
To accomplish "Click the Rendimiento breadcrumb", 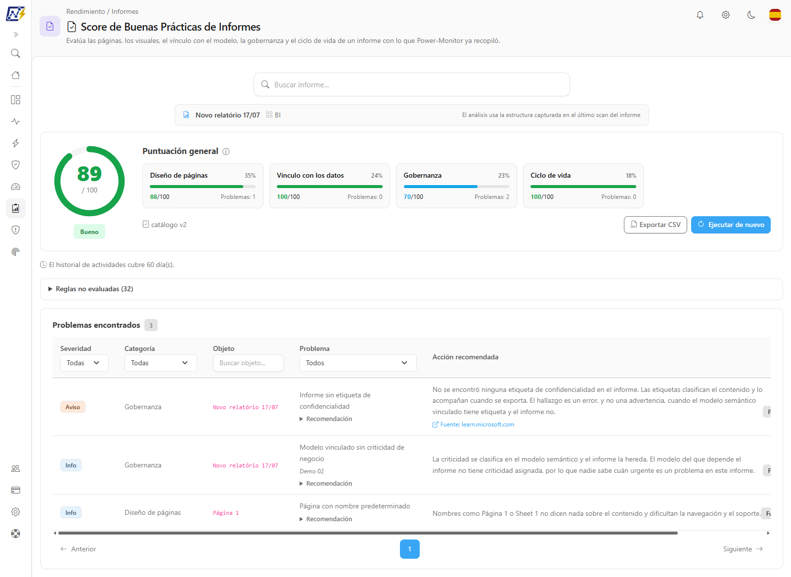I will [86, 11].
